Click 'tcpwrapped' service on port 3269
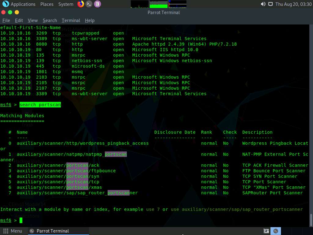 click(86, 33)
